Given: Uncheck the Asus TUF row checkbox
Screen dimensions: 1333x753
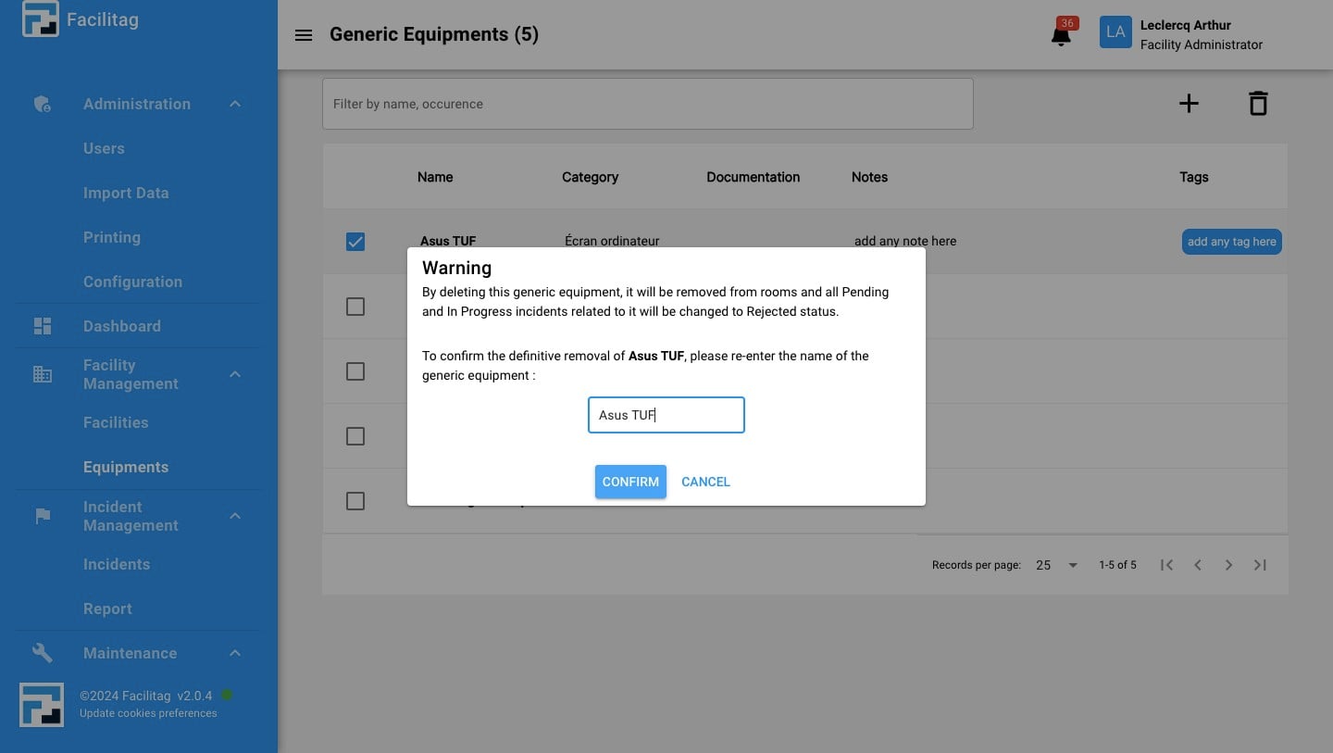Looking at the screenshot, I should [x=355, y=242].
